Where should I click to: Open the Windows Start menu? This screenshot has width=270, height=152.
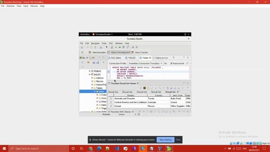[4, 148]
